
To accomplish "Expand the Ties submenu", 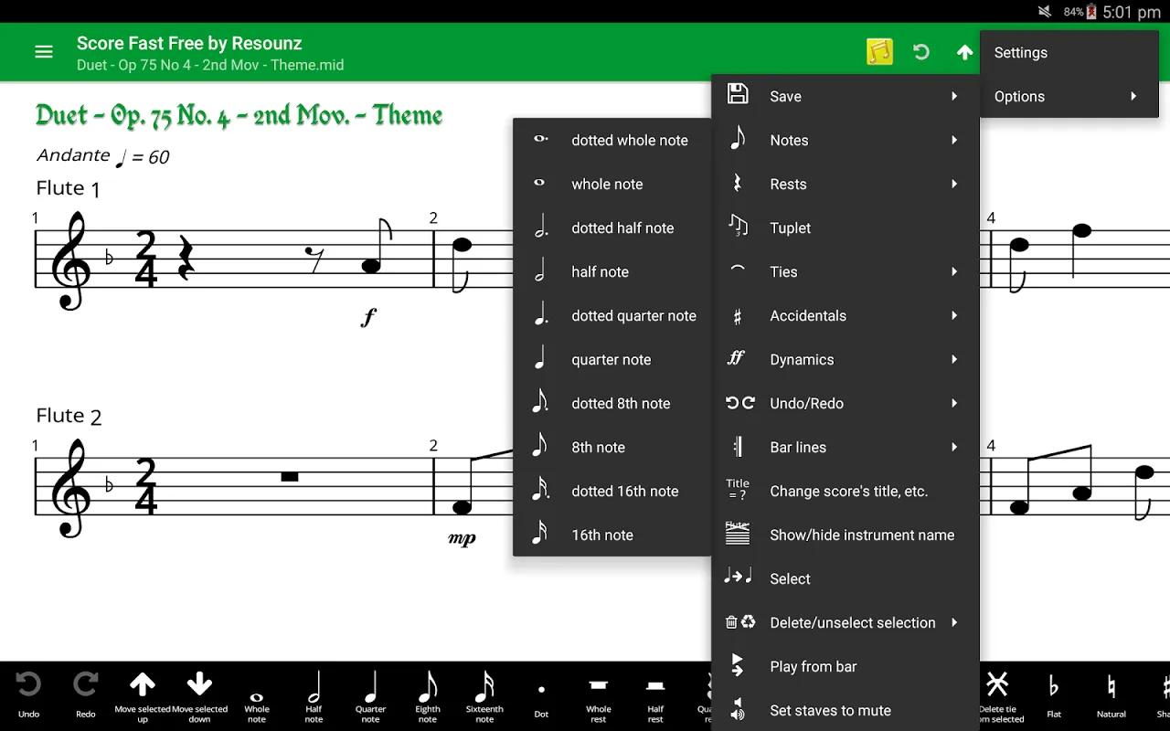I will point(846,271).
